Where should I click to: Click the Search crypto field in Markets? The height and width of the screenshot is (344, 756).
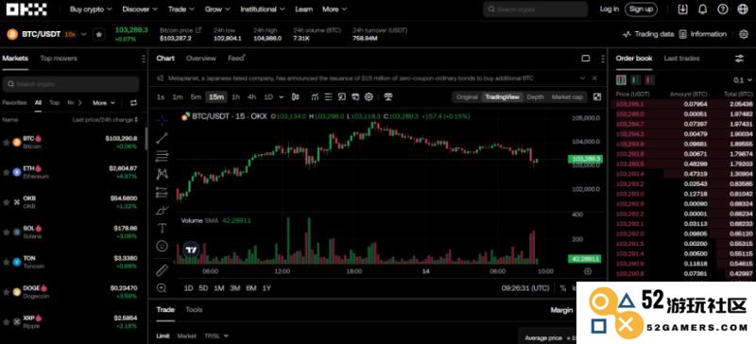(x=70, y=84)
